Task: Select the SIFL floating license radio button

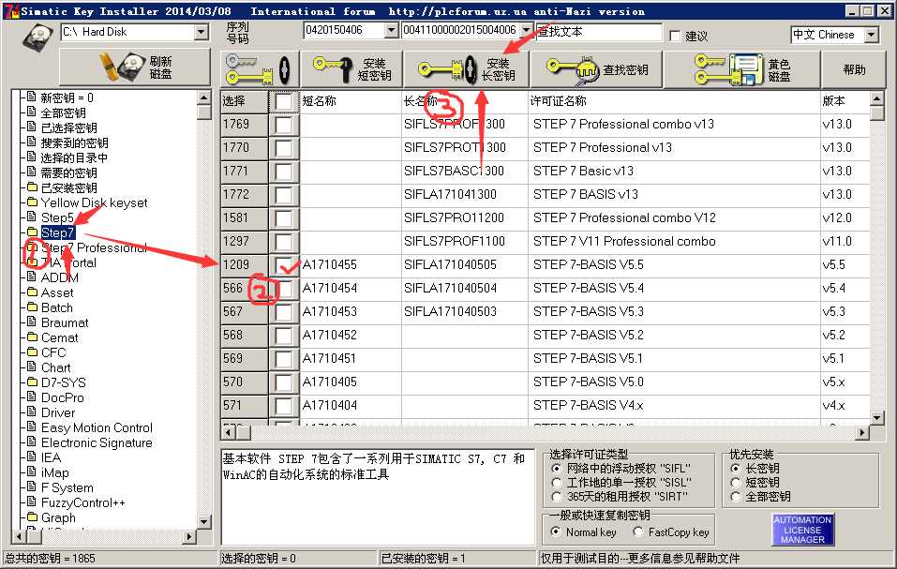Action: pos(556,469)
